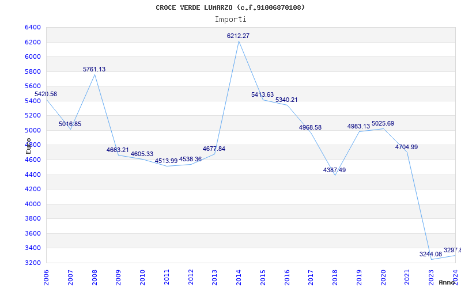Select the 2020 year axis label
The width and height of the screenshot is (461, 288).
pos(383,278)
